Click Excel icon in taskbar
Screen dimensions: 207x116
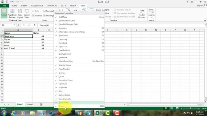98,113
